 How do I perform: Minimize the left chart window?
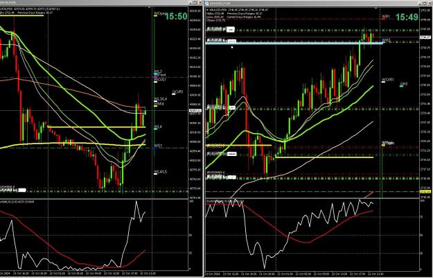[191, 3]
